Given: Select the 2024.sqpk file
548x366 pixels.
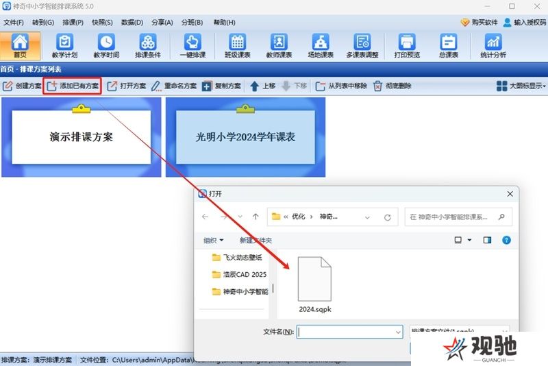Looking at the screenshot, I should pos(315,284).
